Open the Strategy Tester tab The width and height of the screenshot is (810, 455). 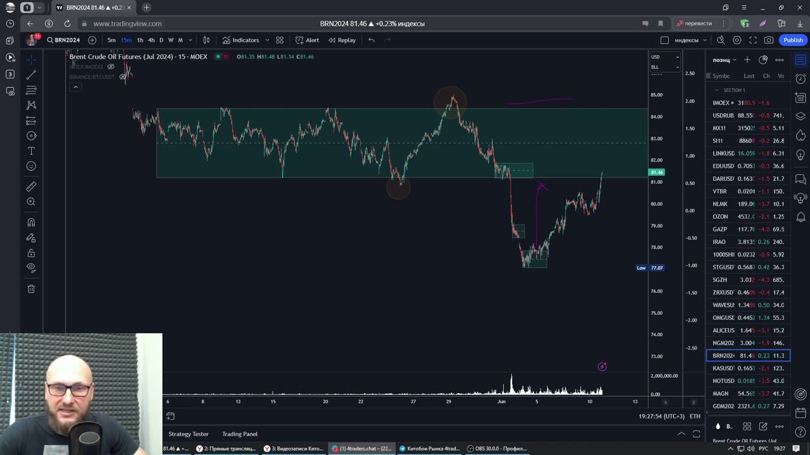tap(189, 434)
